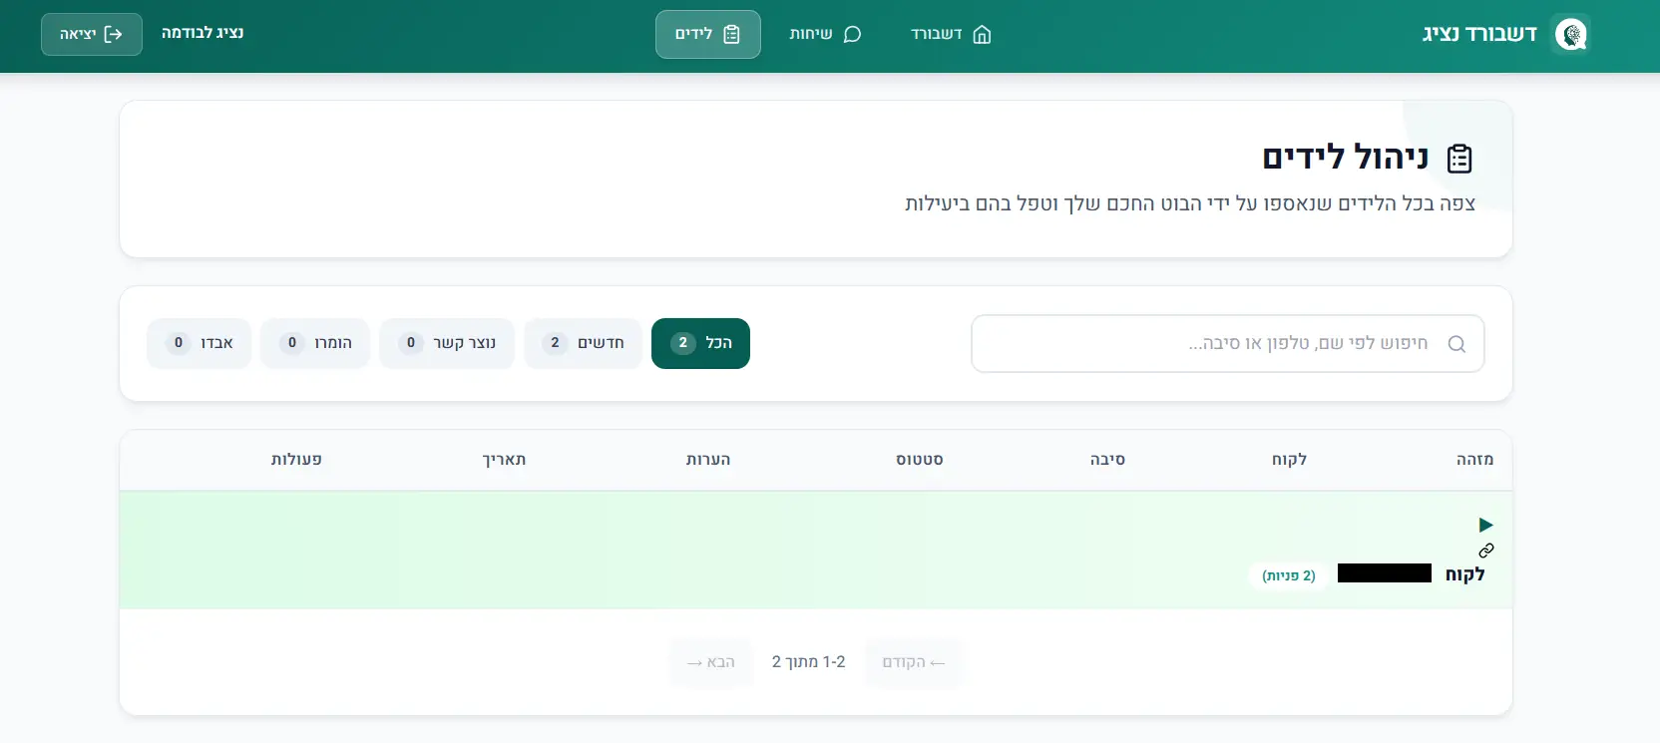
Task: Click the (2 פניות) badge
Action: (x=1289, y=575)
